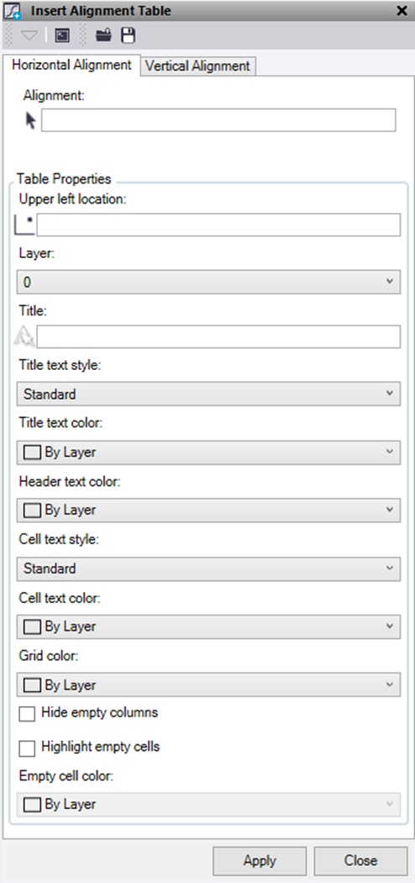
Task: Open the Grid color dropdown
Action: click(208, 685)
